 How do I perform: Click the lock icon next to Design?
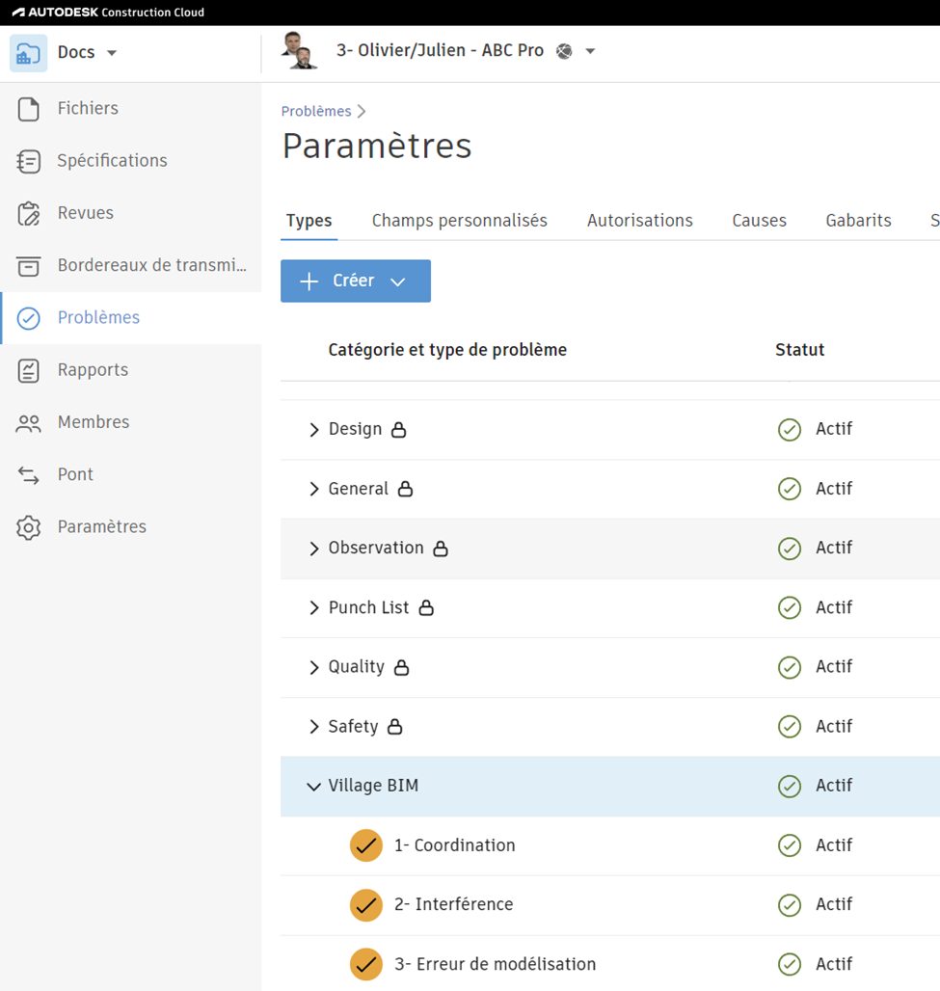[398, 430]
